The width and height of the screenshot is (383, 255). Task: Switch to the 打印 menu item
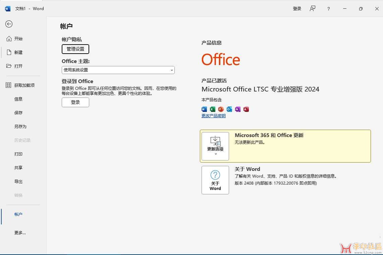click(x=18, y=154)
